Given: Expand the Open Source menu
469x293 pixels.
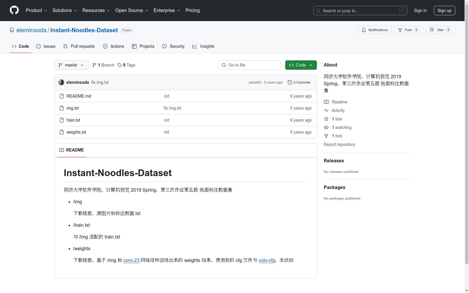Looking at the screenshot, I should [x=132, y=11].
